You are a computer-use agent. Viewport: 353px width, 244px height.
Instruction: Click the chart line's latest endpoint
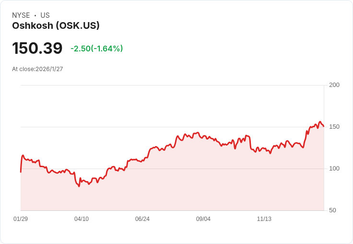click(324, 126)
